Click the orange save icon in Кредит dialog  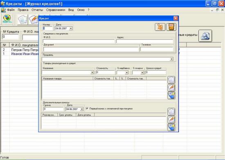point(160,27)
